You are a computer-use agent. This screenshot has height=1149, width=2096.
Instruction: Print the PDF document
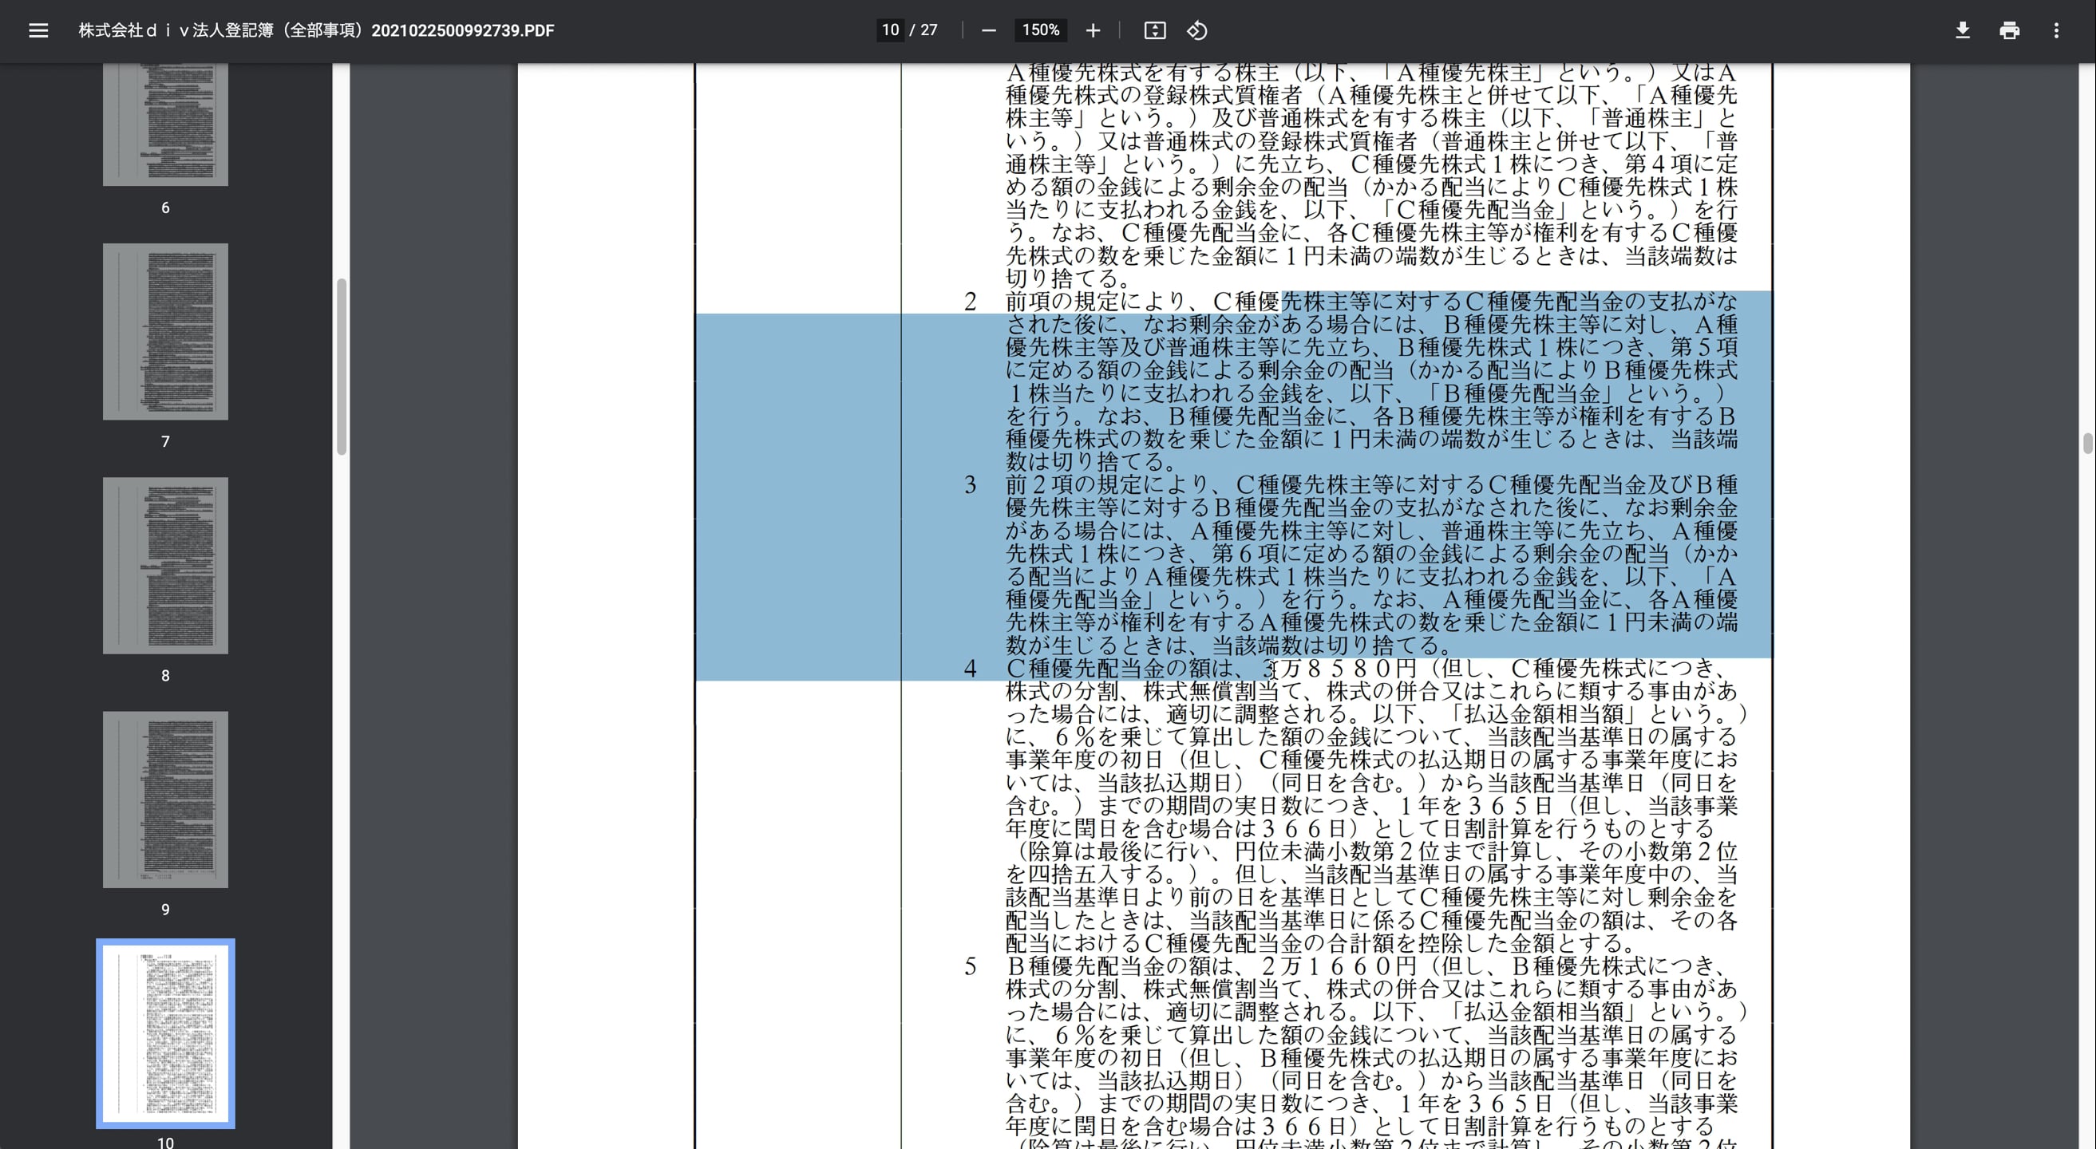(2009, 31)
